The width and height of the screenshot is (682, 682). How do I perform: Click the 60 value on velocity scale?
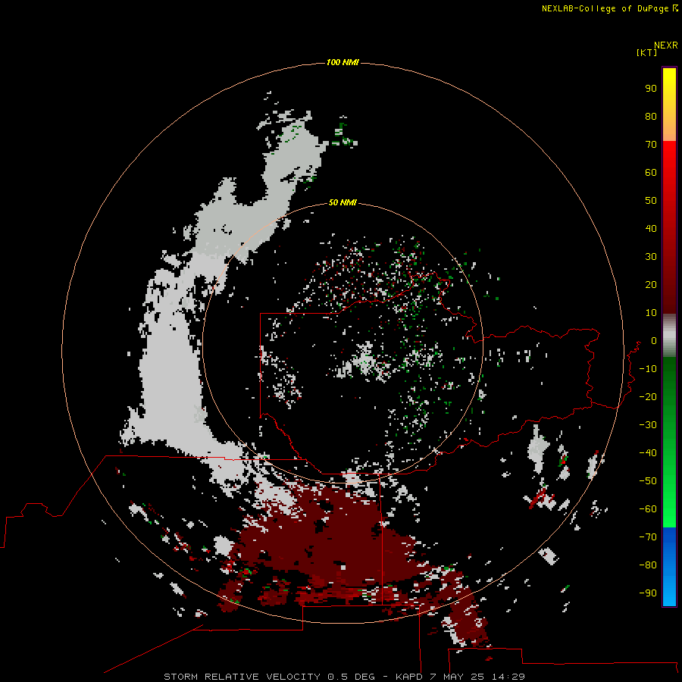tap(651, 173)
